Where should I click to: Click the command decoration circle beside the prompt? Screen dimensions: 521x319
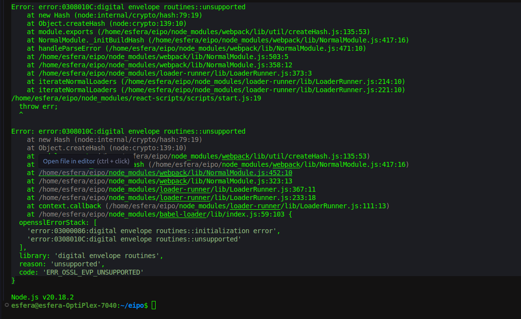6,305
